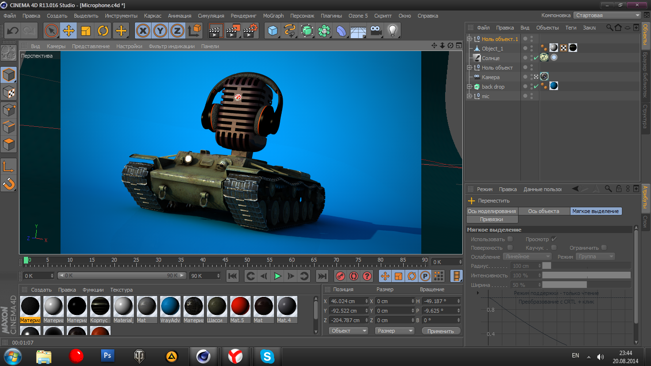Image resolution: width=651 pixels, height=366 pixels.
Task: Click the Undo arrow icon
Action: click(12, 31)
